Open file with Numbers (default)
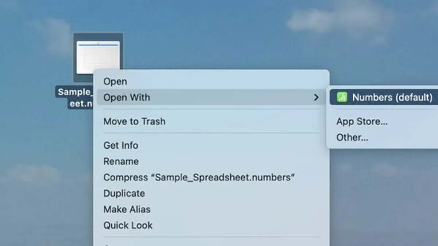The height and width of the screenshot is (246, 438). 384,97
